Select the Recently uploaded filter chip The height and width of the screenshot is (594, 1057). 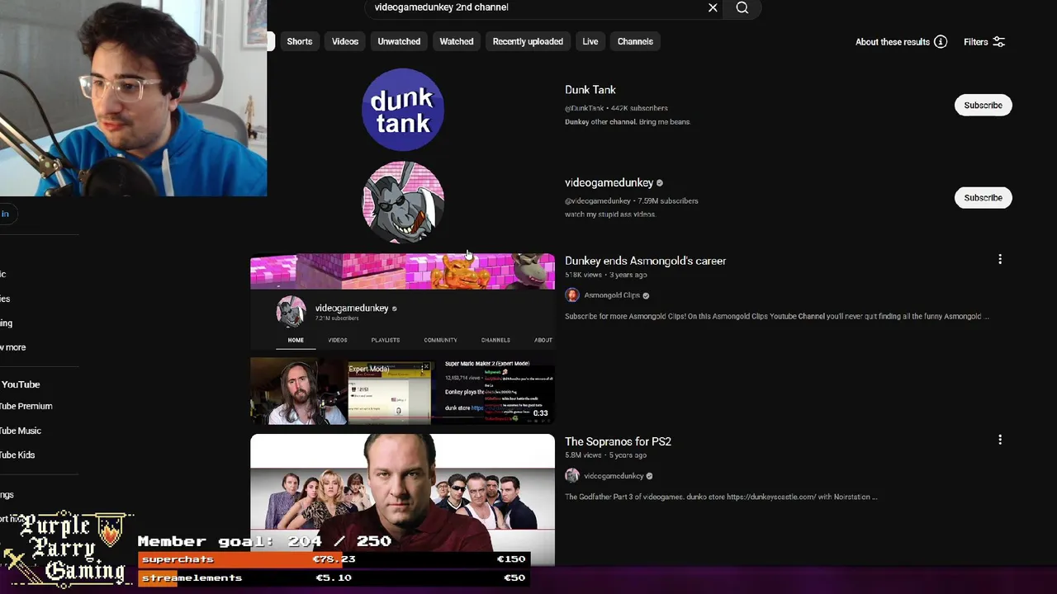pyautogui.click(x=528, y=41)
